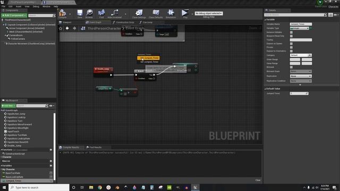Add a new function with the plus icon
The image size is (340, 191).
click(x=51, y=150)
